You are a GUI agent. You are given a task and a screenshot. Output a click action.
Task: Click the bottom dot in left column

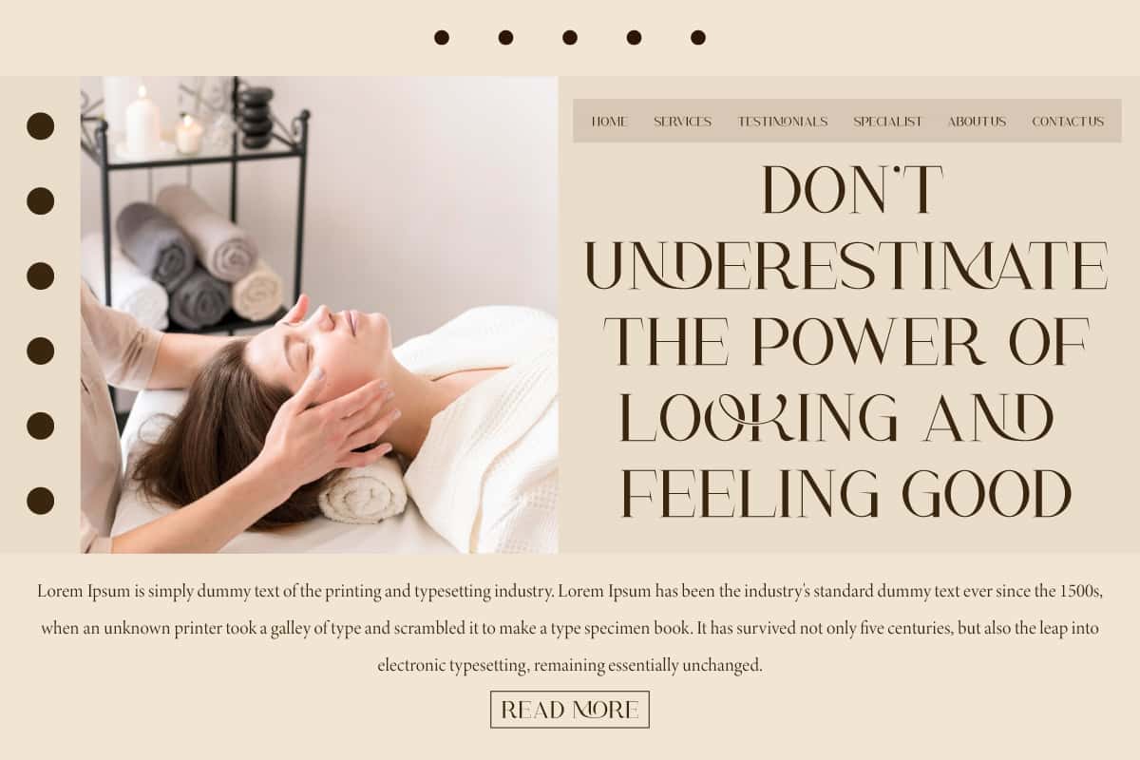coord(40,501)
